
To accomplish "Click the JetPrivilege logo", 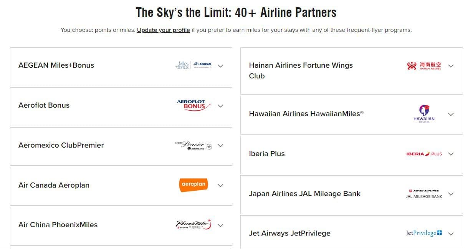I will [x=424, y=233].
